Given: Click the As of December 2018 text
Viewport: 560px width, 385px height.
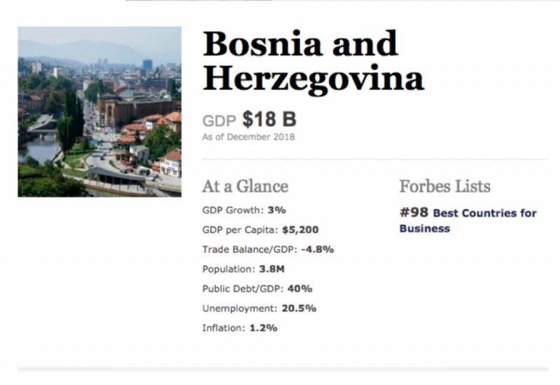Looking at the screenshot, I should (x=249, y=137).
